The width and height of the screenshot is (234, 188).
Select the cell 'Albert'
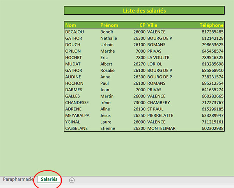tap(106, 64)
